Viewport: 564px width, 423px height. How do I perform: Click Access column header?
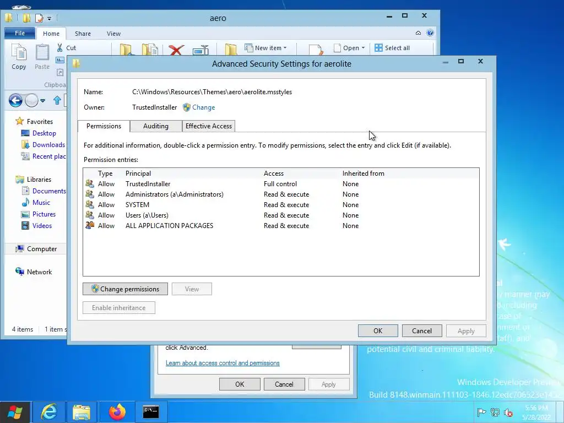(x=274, y=173)
